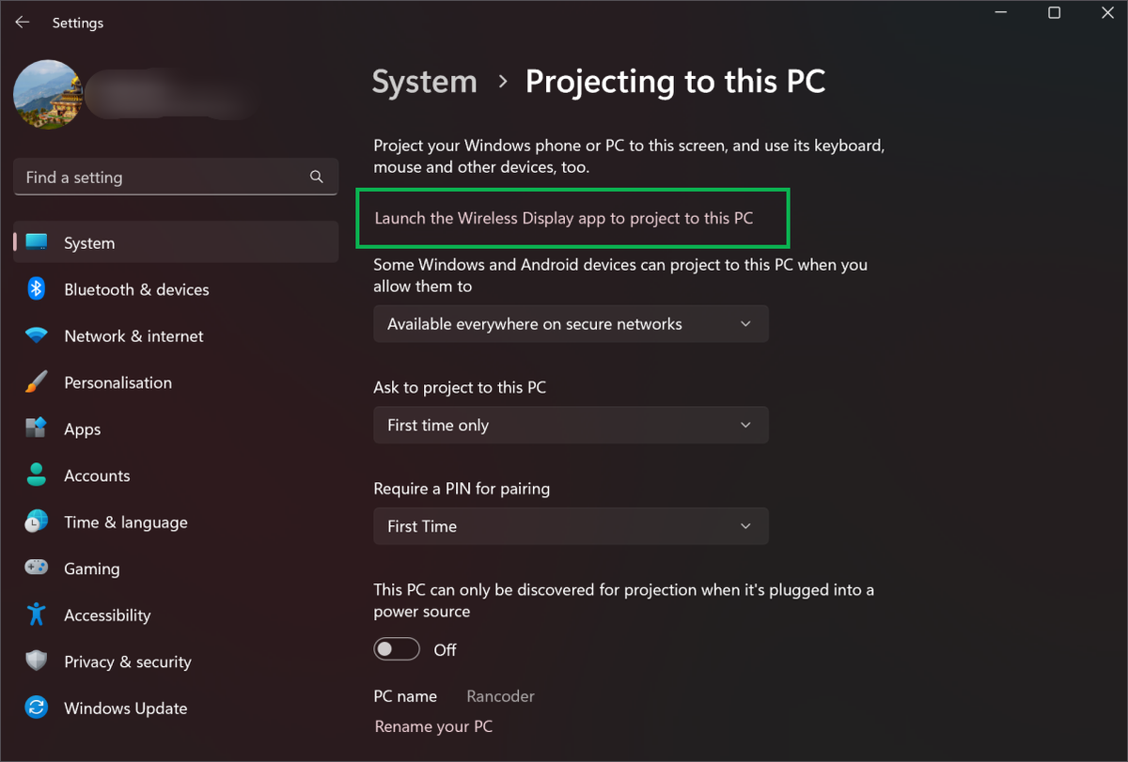Open Gaming settings controller icon

point(36,568)
